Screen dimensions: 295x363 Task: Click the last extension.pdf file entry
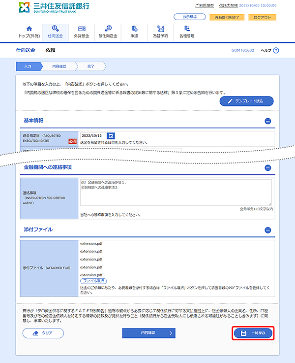tap(91, 275)
